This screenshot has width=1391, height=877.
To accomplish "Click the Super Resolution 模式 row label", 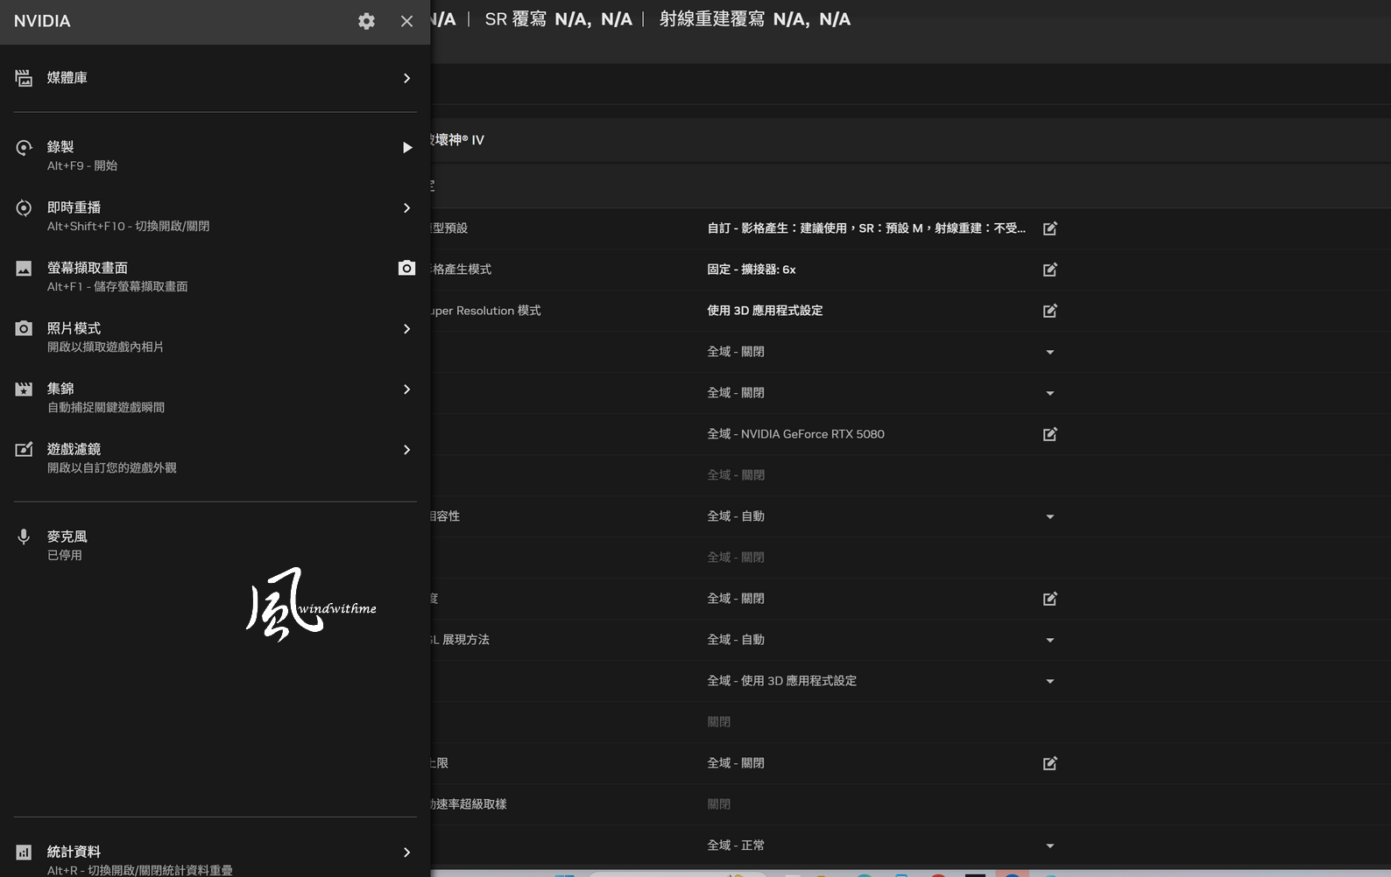I will (486, 311).
